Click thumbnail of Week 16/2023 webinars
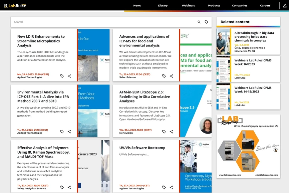The width and height of the screenshot is (289, 193). click(224, 69)
